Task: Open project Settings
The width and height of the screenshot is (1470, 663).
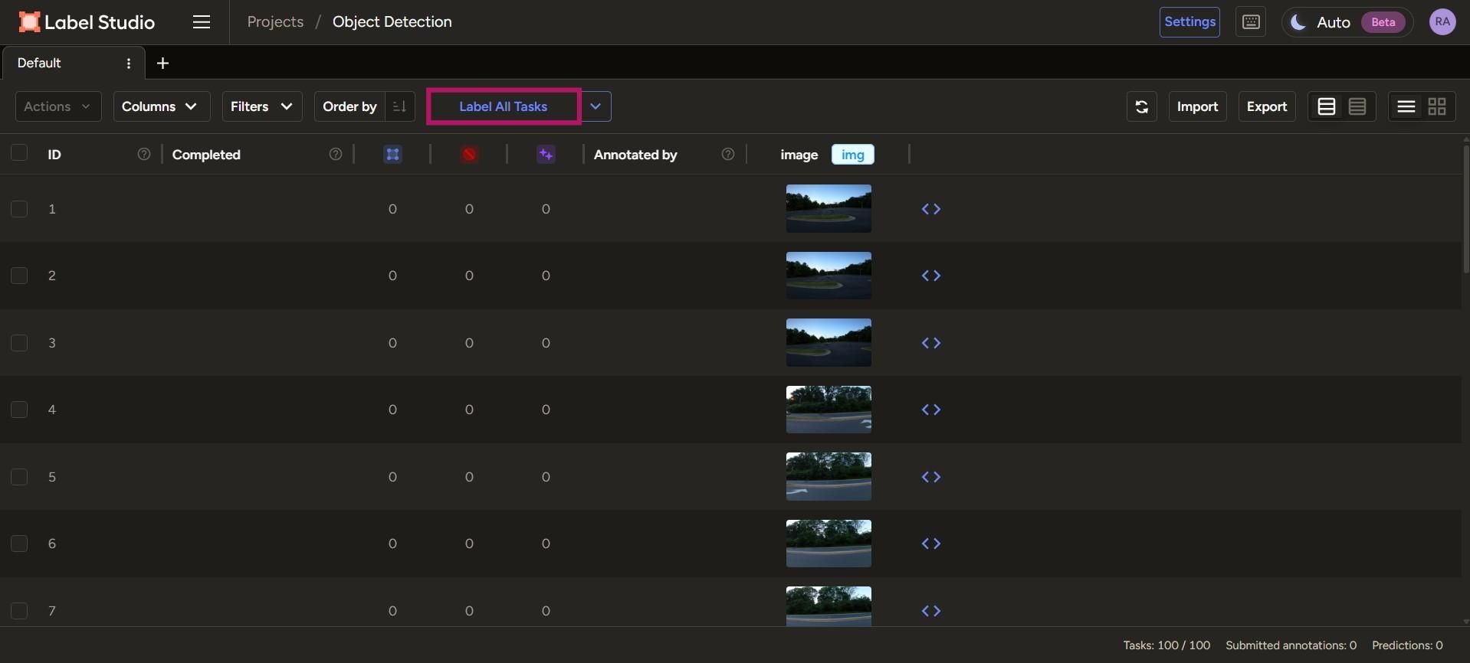Action: coord(1189,22)
